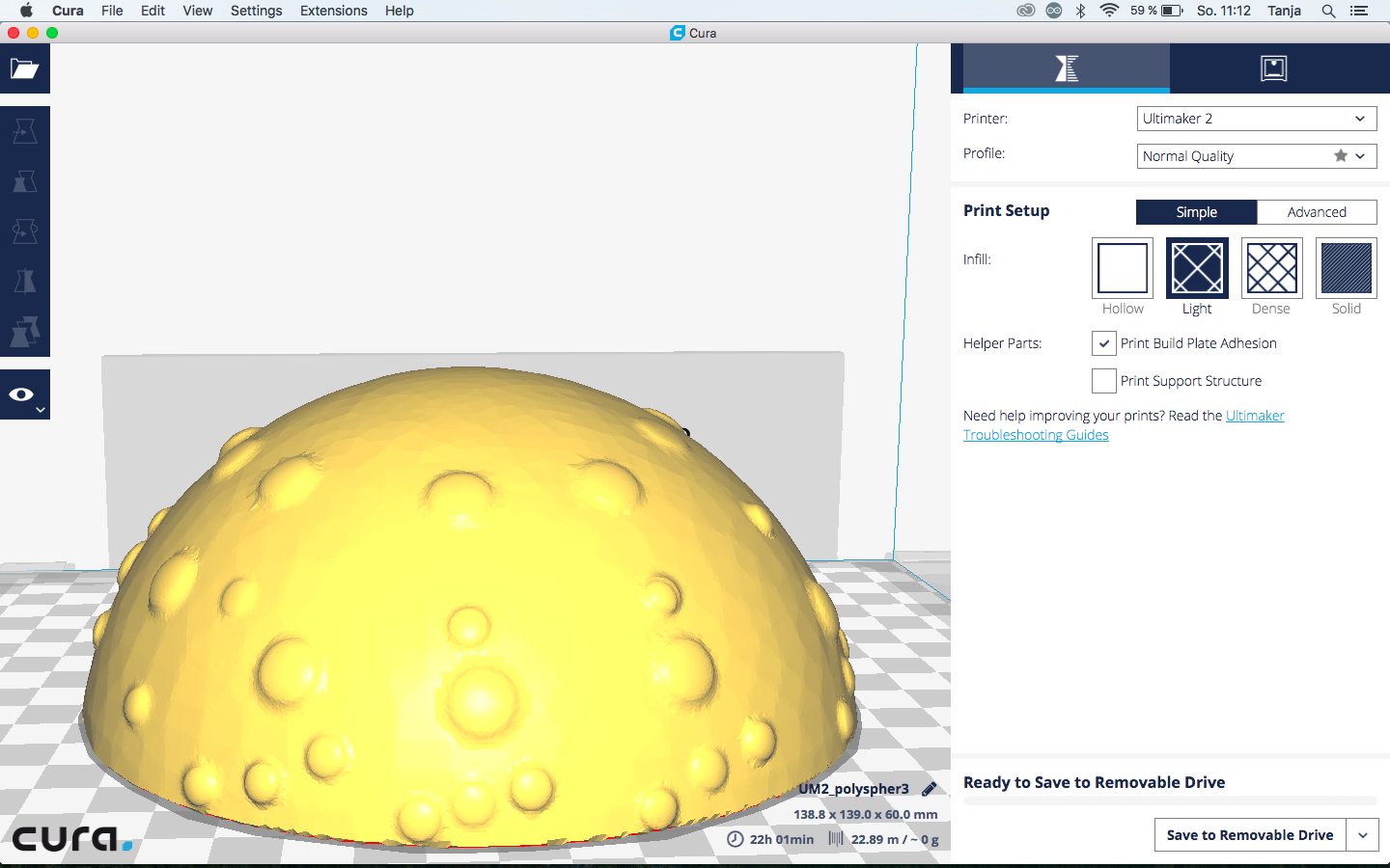Open the Edit menu
The image size is (1390, 868).
point(153,11)
